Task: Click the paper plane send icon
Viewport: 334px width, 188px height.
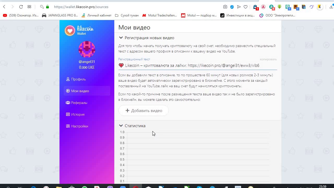Action: 239,7
